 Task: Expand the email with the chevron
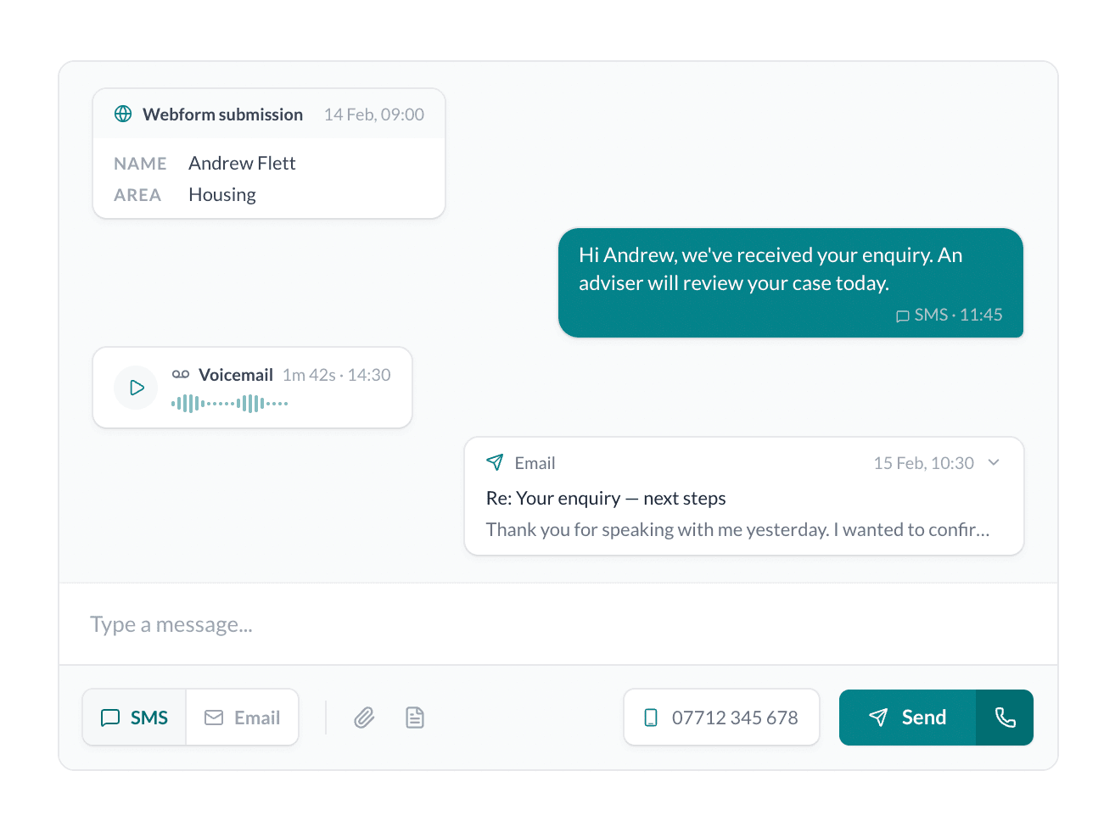(994, 462)
